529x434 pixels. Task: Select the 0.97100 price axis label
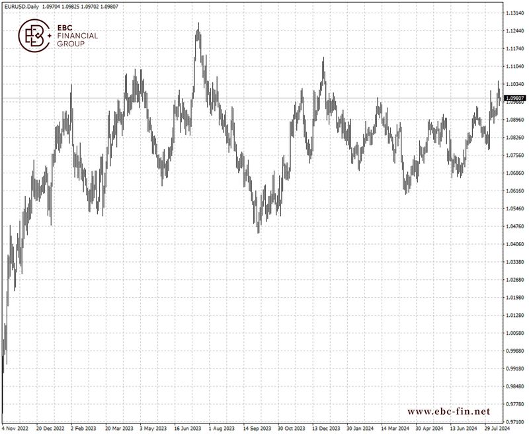coord(515,421)
